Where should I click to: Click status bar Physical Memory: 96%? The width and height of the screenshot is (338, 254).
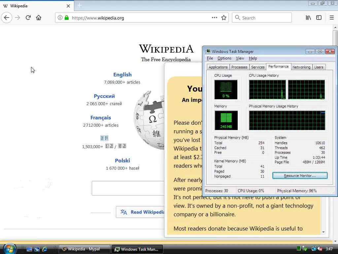point(297,191)
